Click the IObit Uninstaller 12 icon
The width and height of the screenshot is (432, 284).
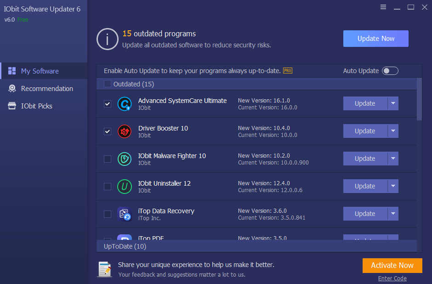pyautogui.click(x=125, y=186)
